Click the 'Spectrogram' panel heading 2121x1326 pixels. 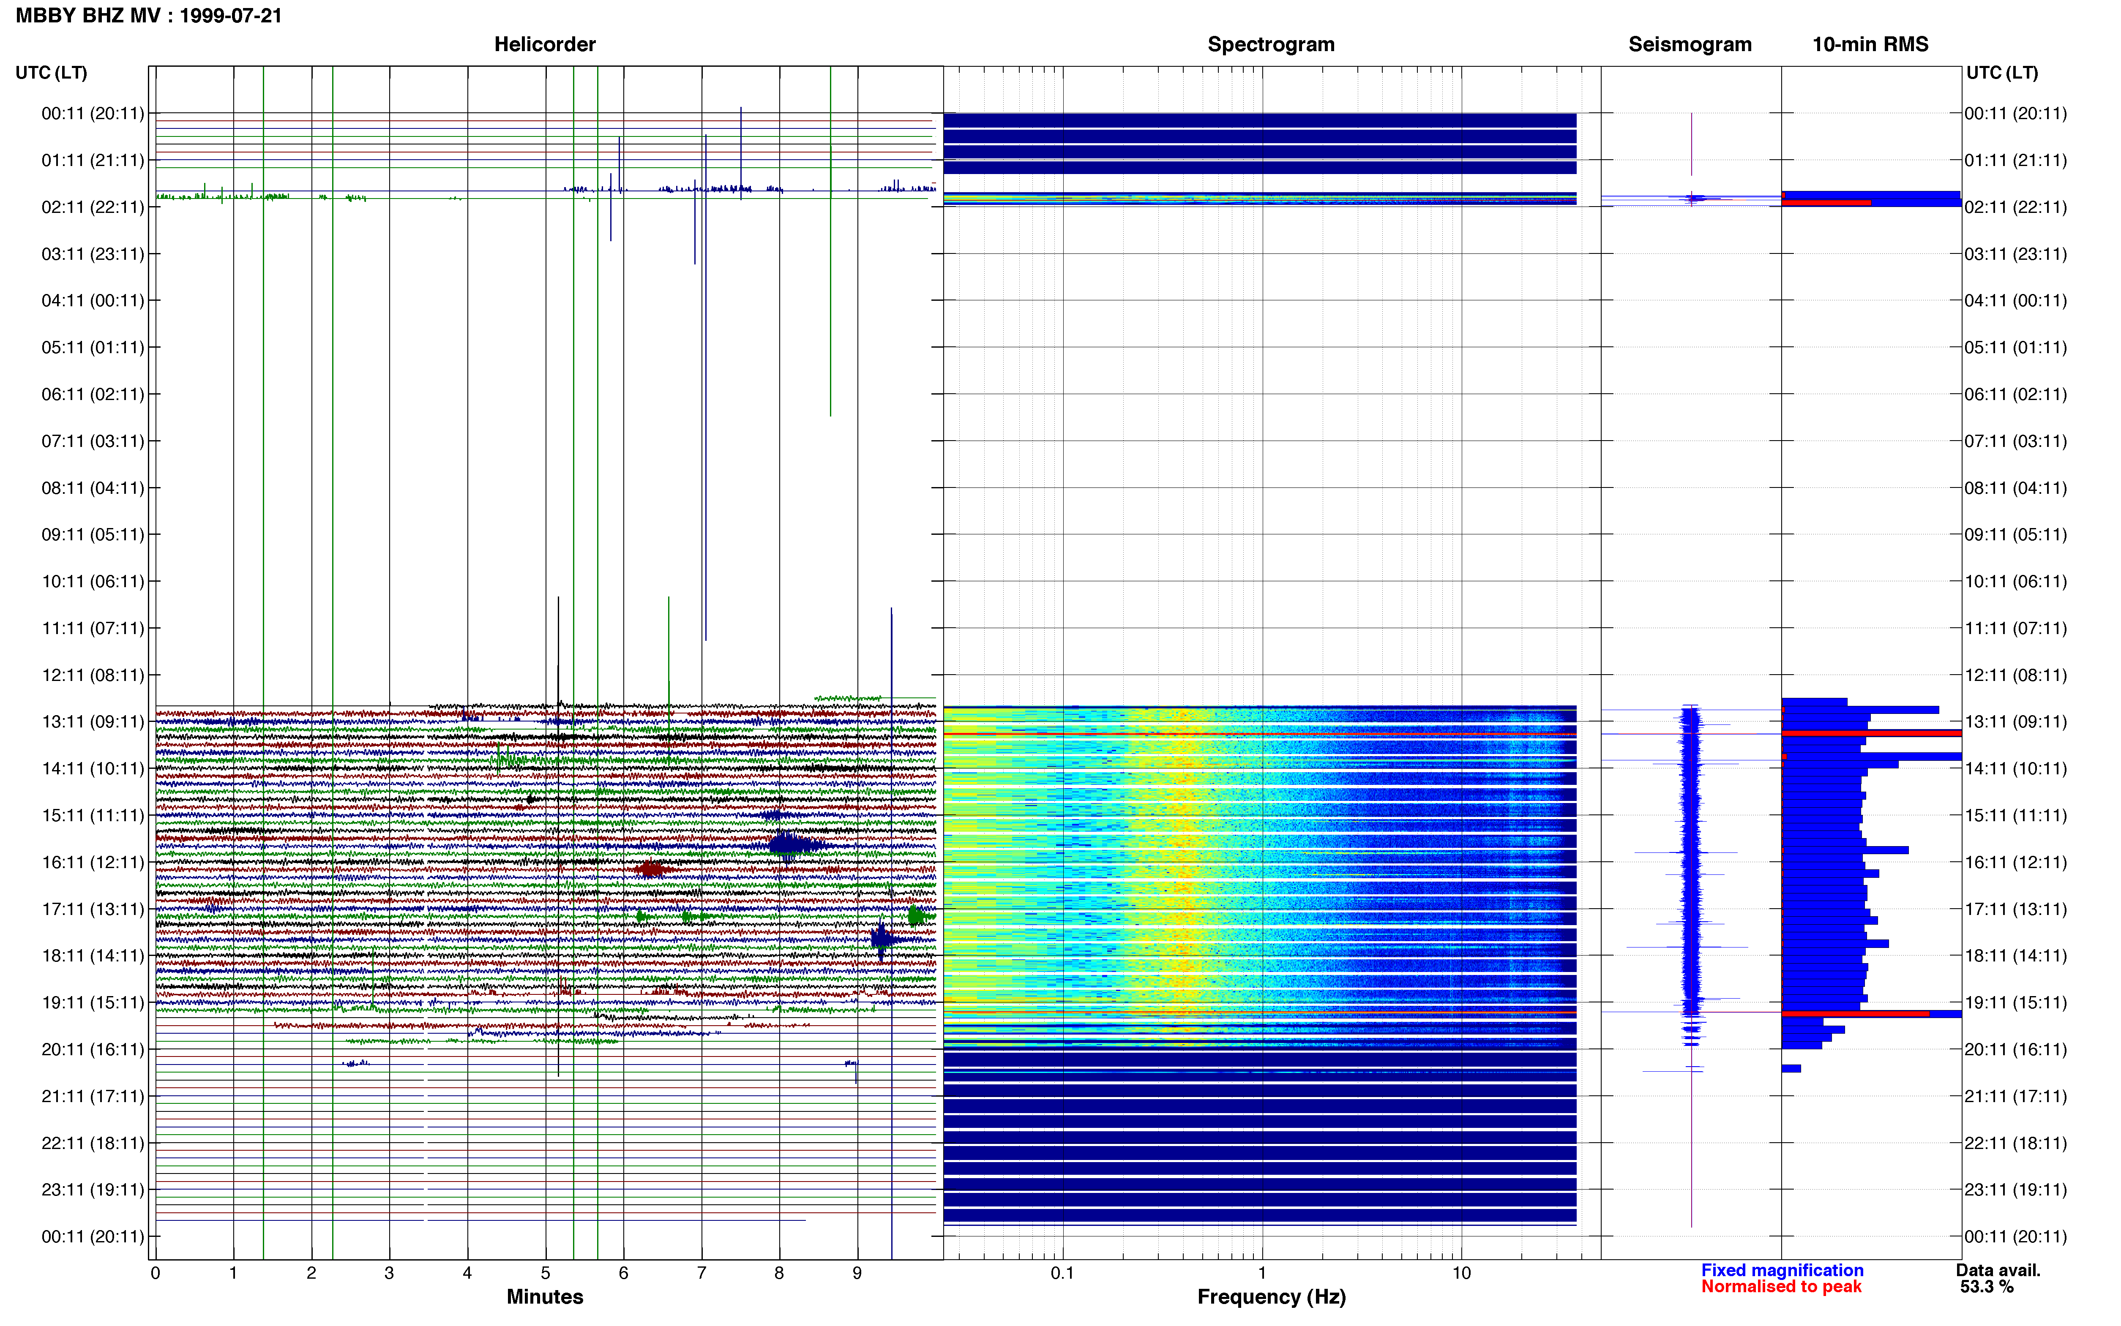[x=1271, y=45]
